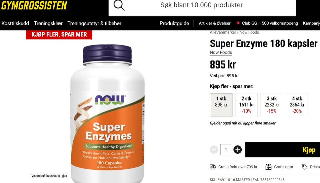320x183 pixels.
Task: Select the 1 stk 895 kr option
Action: (221, 105)
